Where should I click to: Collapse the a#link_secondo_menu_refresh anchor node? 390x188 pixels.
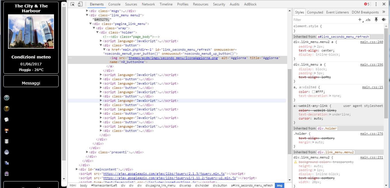click(x=105, y=50)
